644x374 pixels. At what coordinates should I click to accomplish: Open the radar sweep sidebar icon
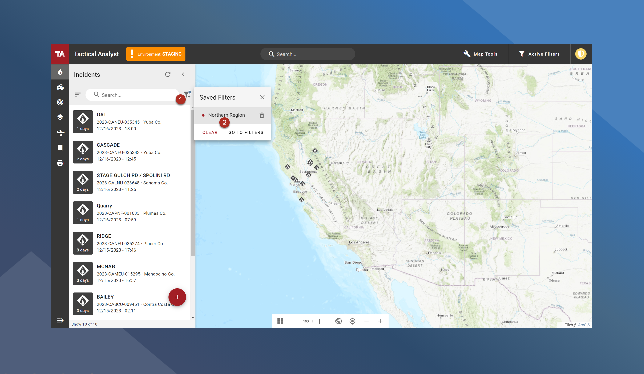click(x=60, y=102)
